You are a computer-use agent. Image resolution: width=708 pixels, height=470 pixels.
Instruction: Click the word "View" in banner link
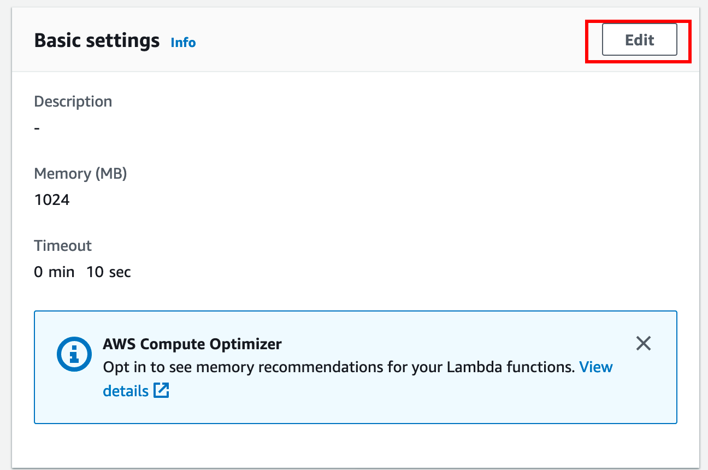tap(596, 367)
